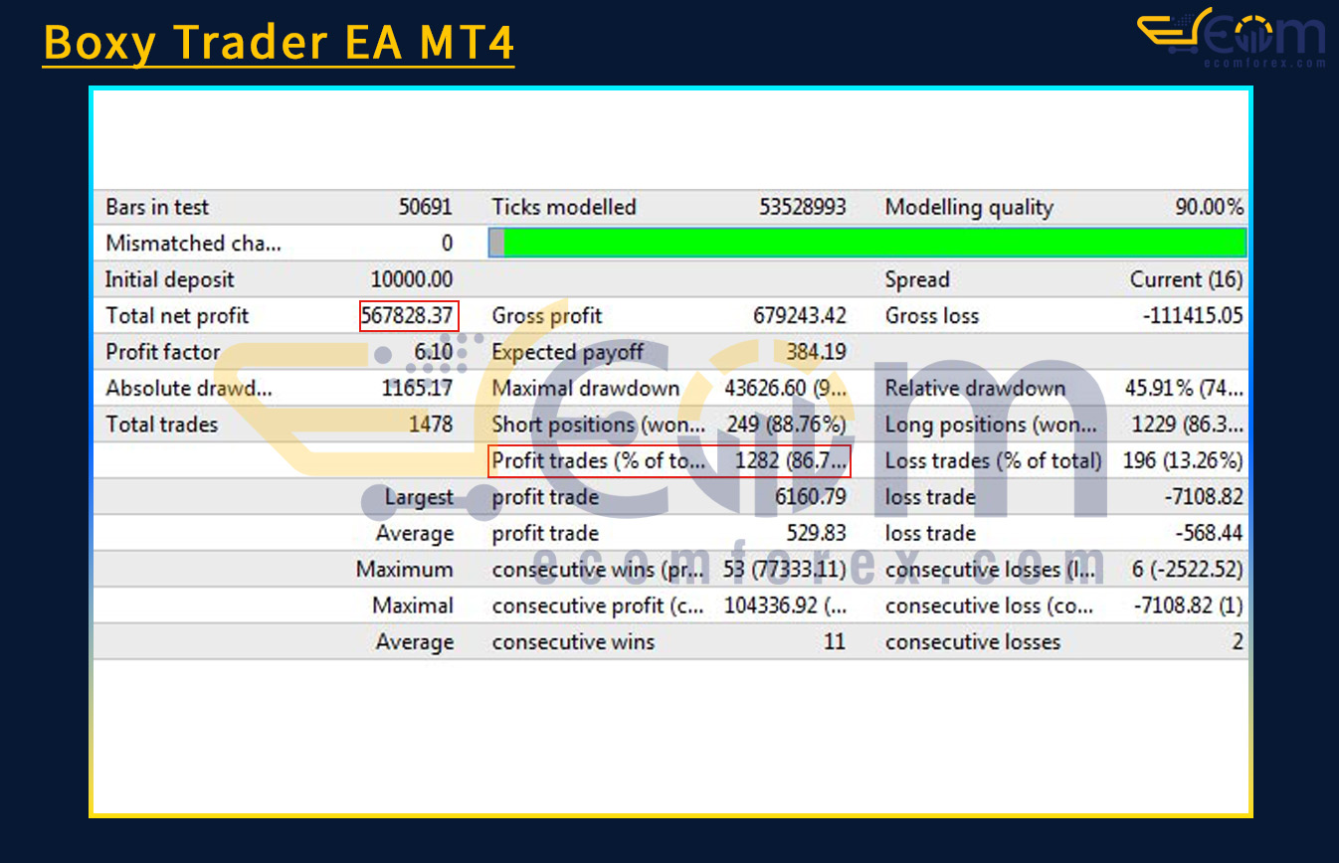1339x863 pixels.
Task: Select the 'Total net profit' label
Action: click(x=177, y=316)
